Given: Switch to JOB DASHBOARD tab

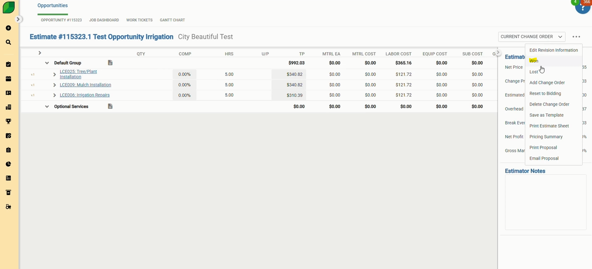Looking at the screenshot, I should (104, 20).
